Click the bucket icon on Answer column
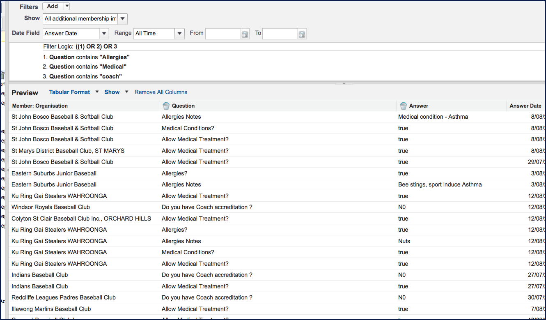This screenshot has width=546, height=320. click(404, 106)
